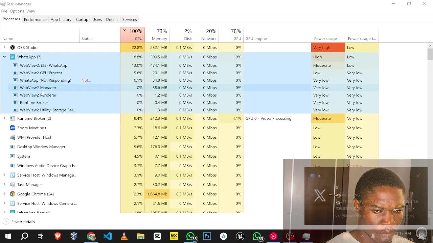Open Unreal Engine from the taskbar
Image resolution: width=433 pixels, height=243 pixels.
(x=240, y=236)
